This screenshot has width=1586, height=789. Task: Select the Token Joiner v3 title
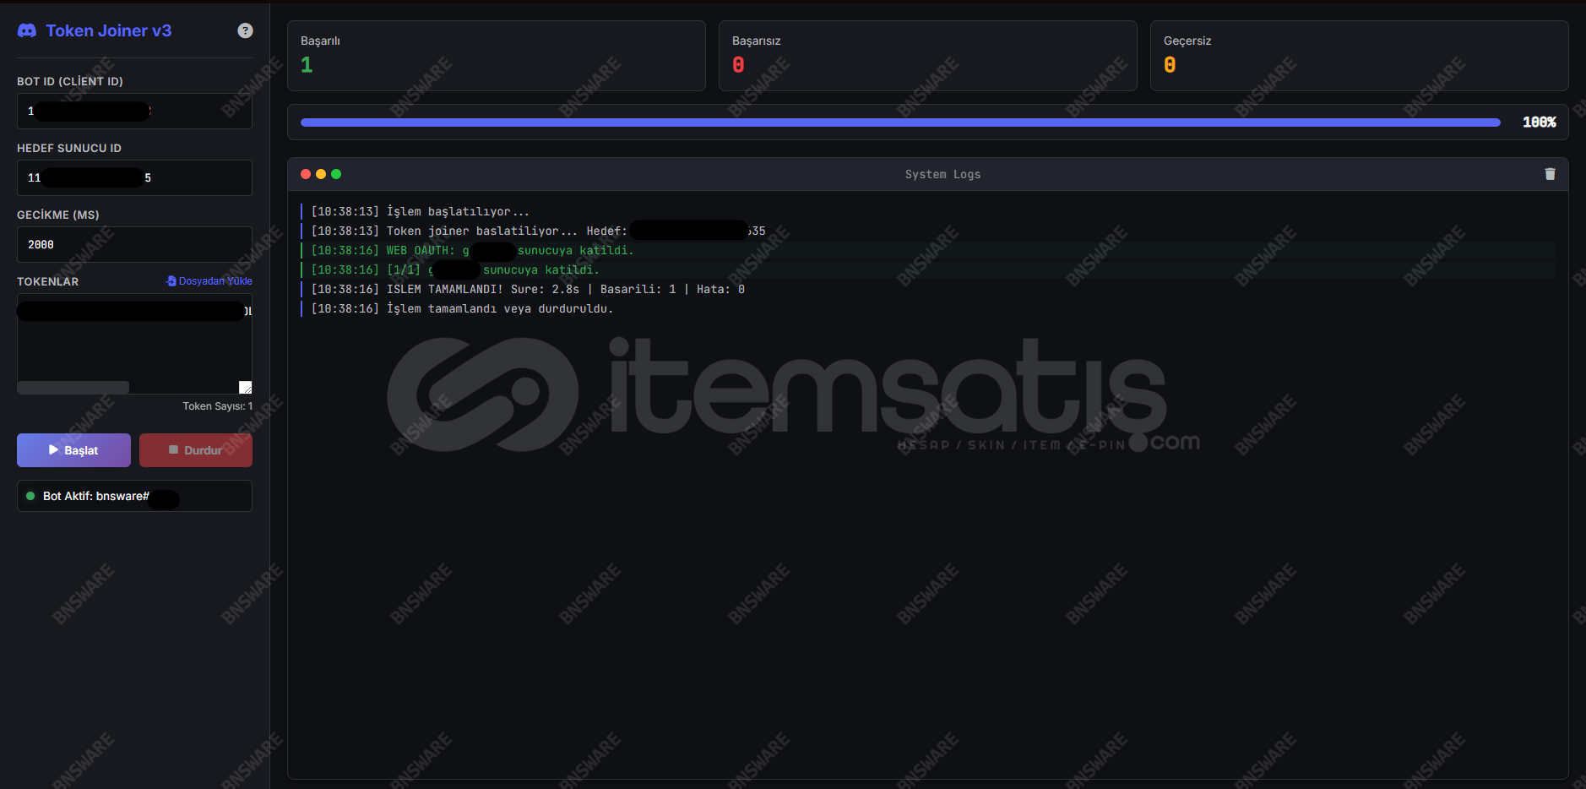(x=108, y=30)
